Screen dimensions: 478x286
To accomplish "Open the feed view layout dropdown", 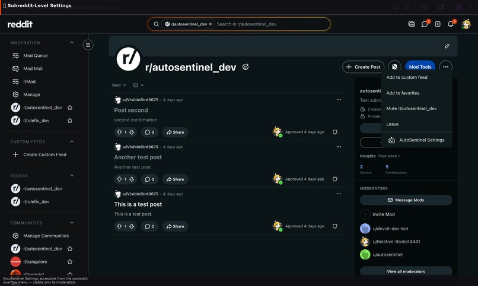I will pos(138,85).
